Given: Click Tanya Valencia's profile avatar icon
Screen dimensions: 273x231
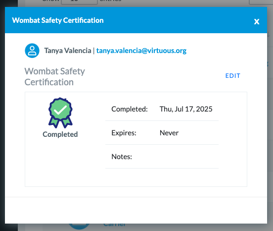Looking at the screenshot, I should click(32, 51).
